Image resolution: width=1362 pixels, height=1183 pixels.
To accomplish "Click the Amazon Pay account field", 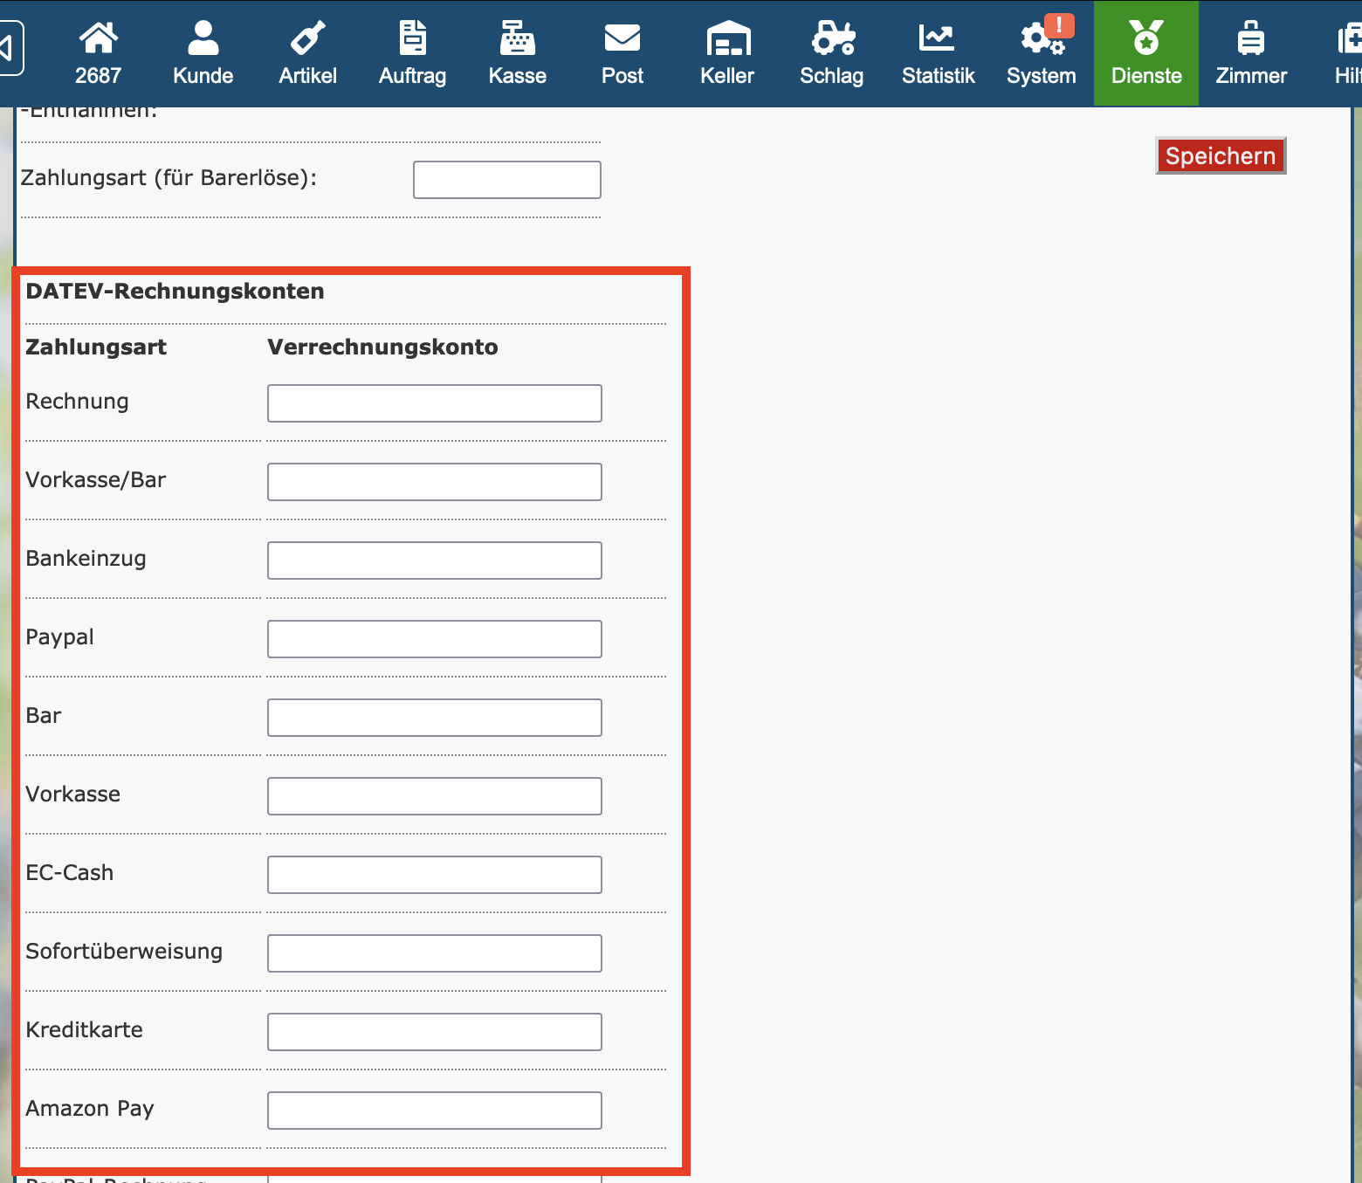I will tap(434, 1111).
